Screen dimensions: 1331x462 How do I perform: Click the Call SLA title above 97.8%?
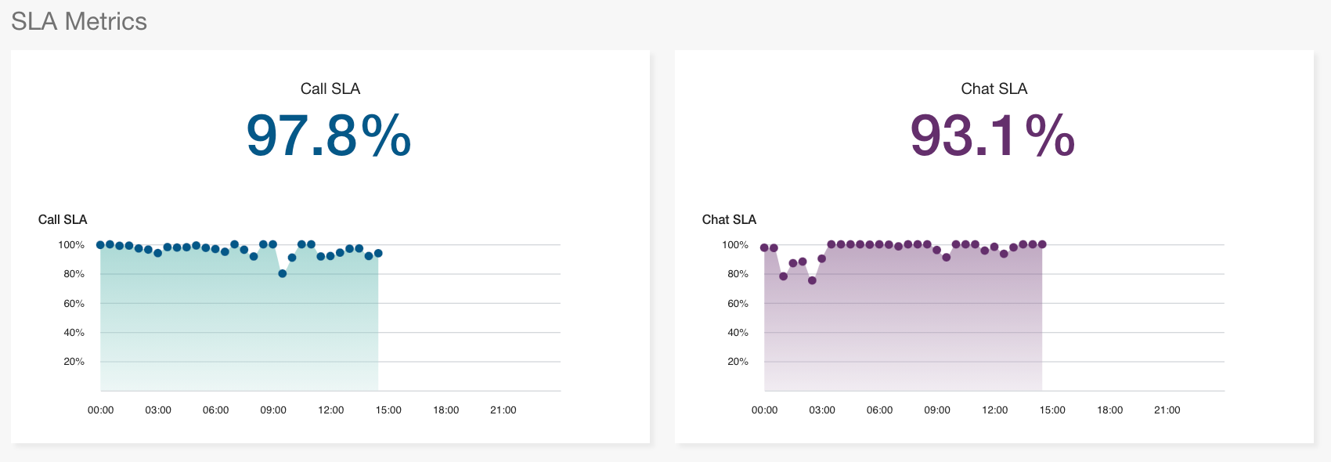(x=330, y=88)
